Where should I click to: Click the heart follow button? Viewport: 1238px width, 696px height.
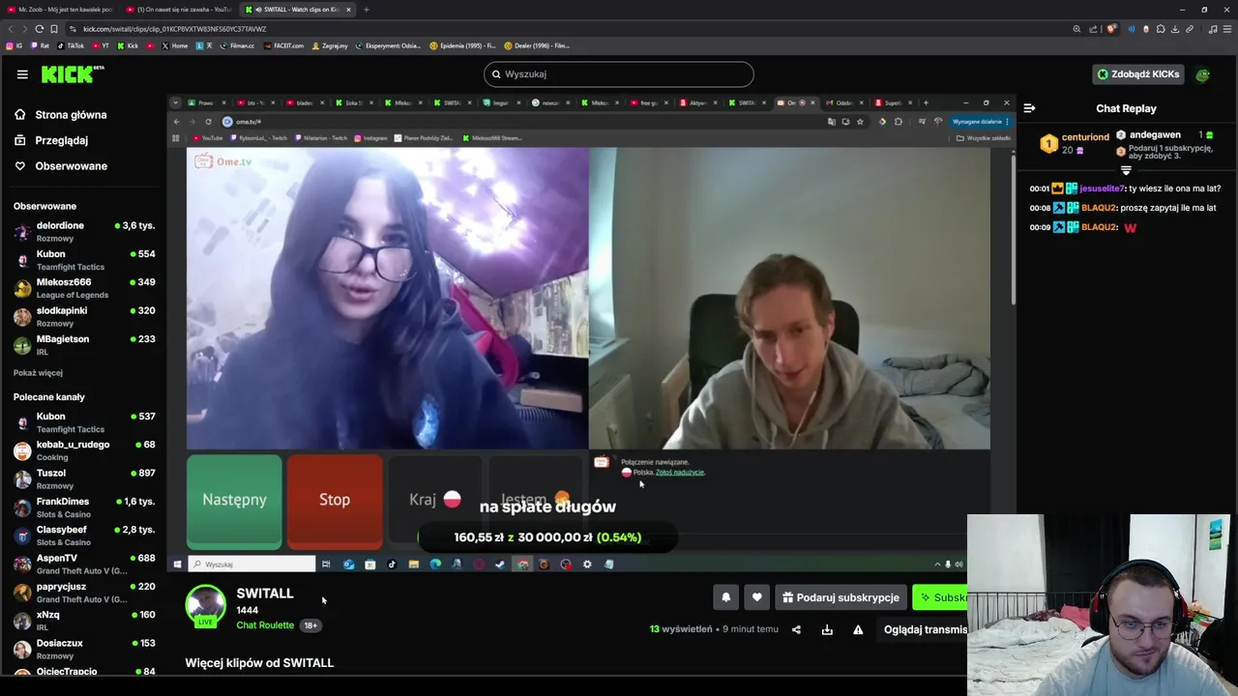(x=757, y=597)
